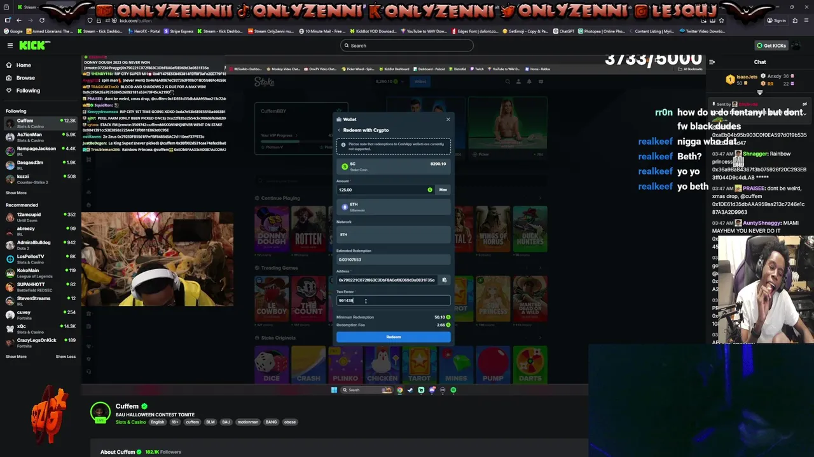Focus the Kick Search field
Viewport: 814px width, 457px height.
[407, 46]
